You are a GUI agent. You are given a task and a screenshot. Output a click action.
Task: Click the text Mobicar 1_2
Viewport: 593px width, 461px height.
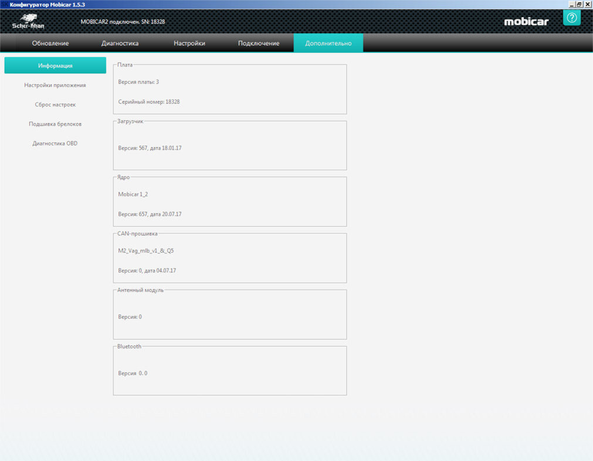point(133,194)
